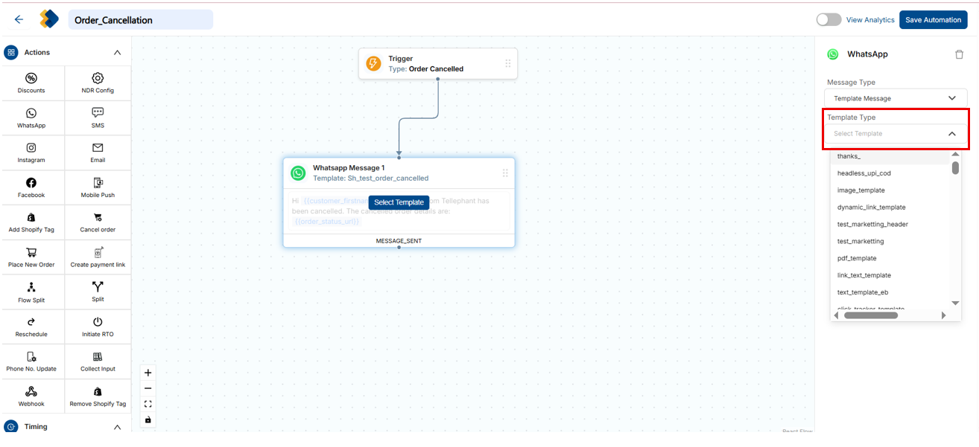This screenshot has height=447, width=979.
Task: Add a WhatsApp action from sidebar
Action: 31,118
